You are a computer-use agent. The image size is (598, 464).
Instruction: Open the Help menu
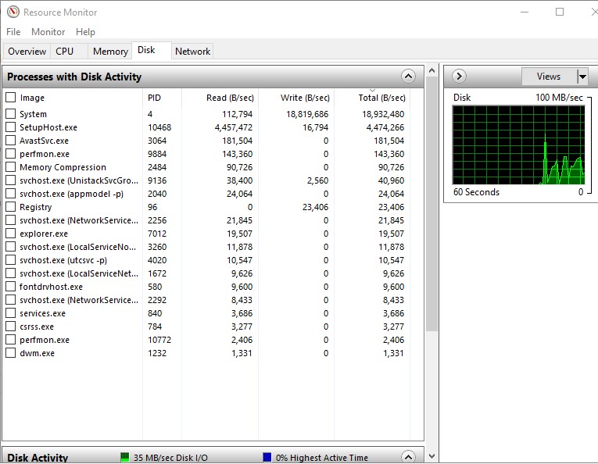(x=85, y=31)
